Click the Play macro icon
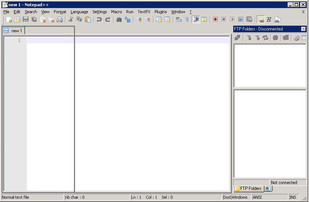The height and width of the screenshot is (202, 309). (232, 19)
